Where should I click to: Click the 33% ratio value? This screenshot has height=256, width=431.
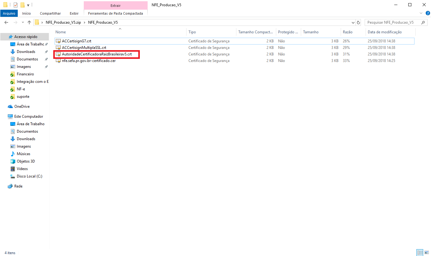pos(346,61)
